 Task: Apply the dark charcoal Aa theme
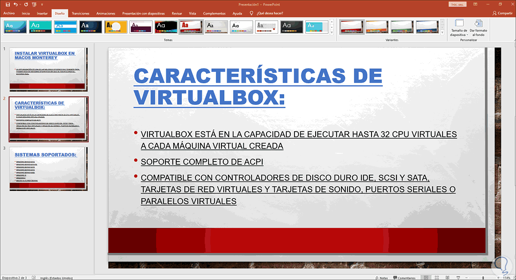click(292, 27)
